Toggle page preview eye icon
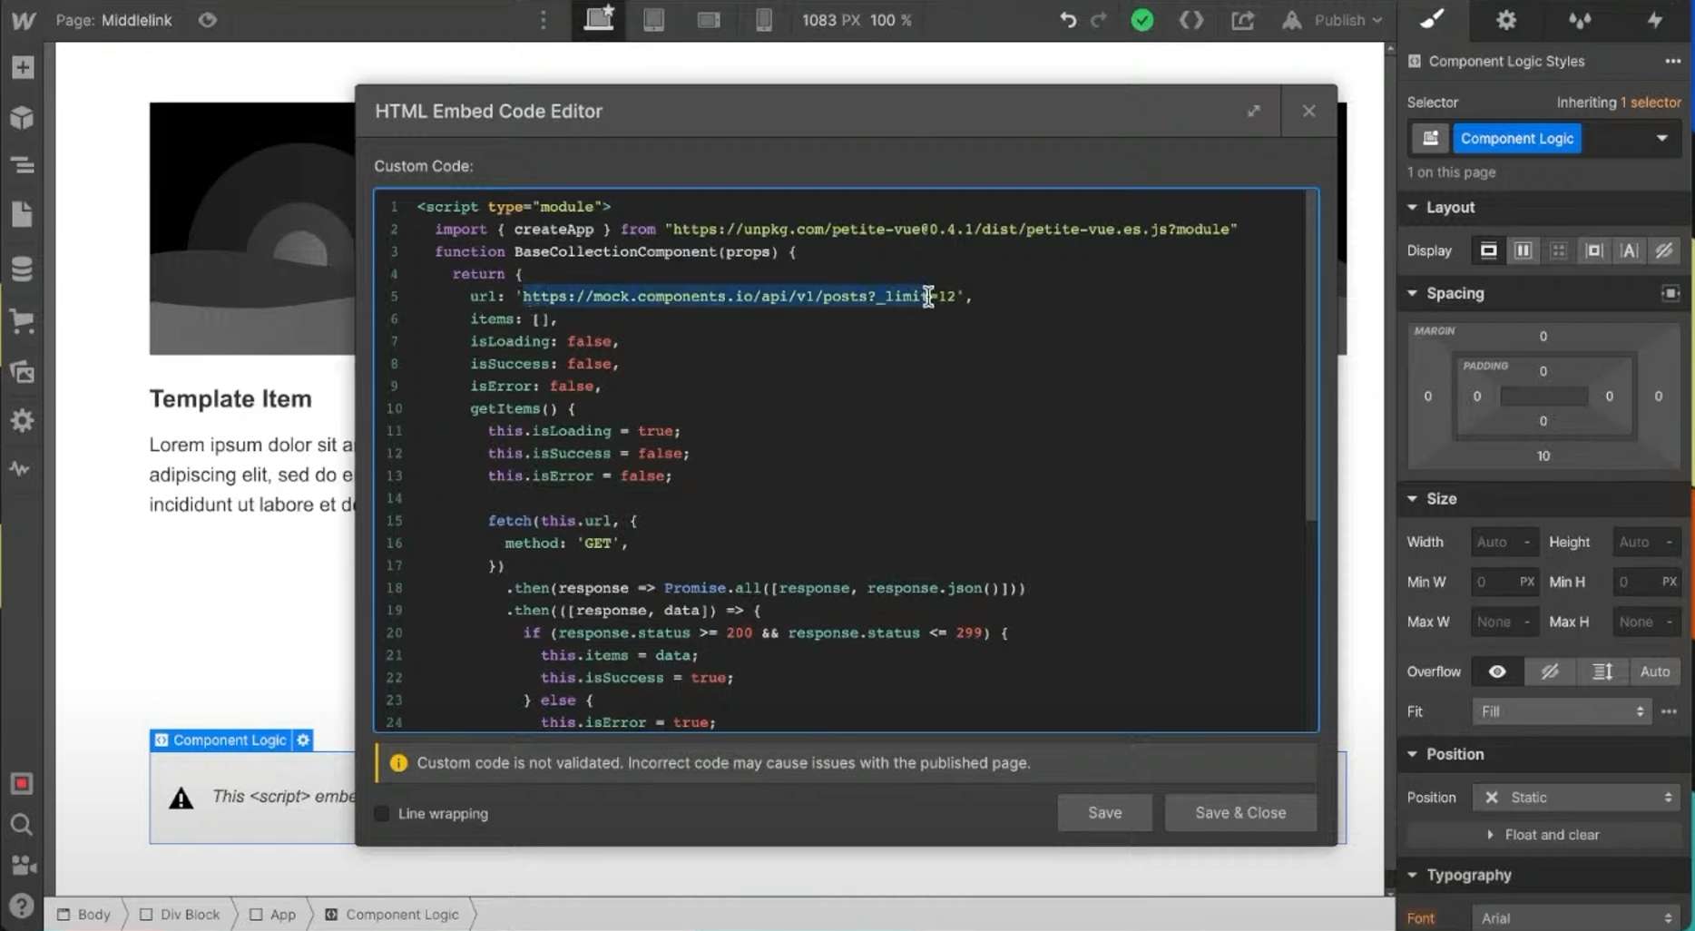 (x=208, y=20)
